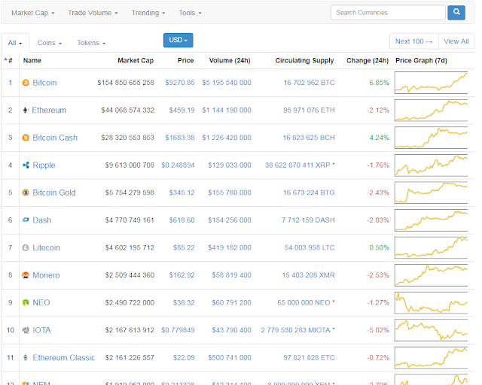Viewport: 482px width, 385px height.
Task: Click the Bitcoin coin logo icon
Action: point(26,83)
